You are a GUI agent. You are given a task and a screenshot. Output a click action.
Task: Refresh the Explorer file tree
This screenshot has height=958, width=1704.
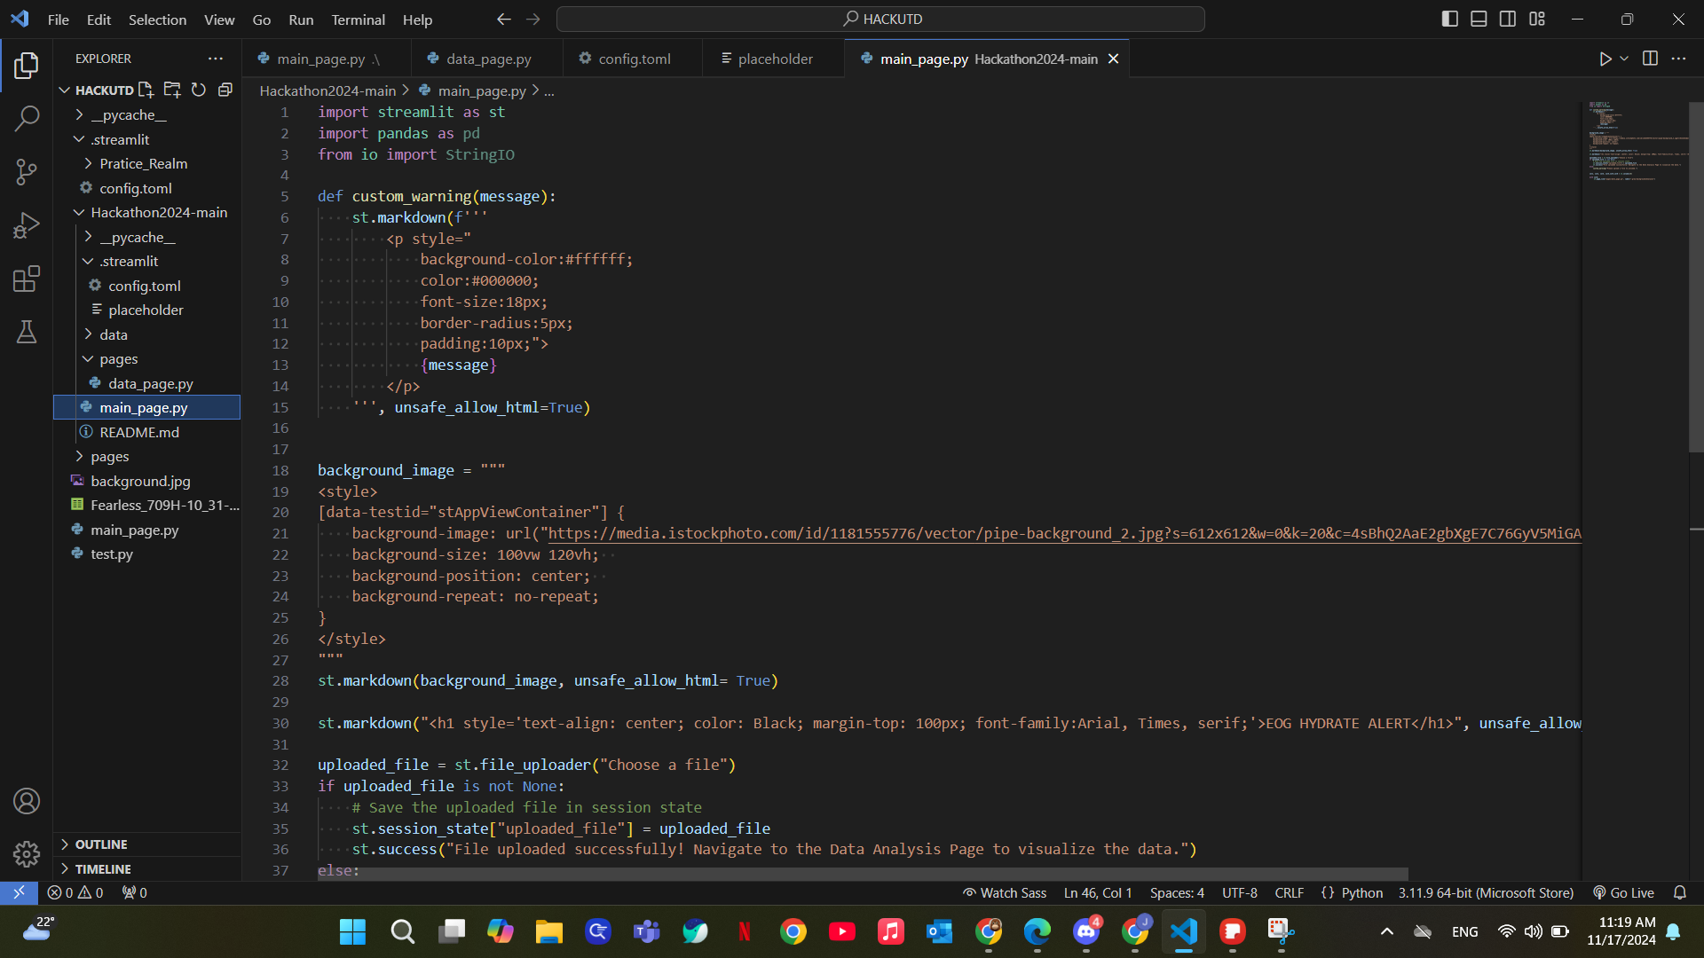point(199,90)
